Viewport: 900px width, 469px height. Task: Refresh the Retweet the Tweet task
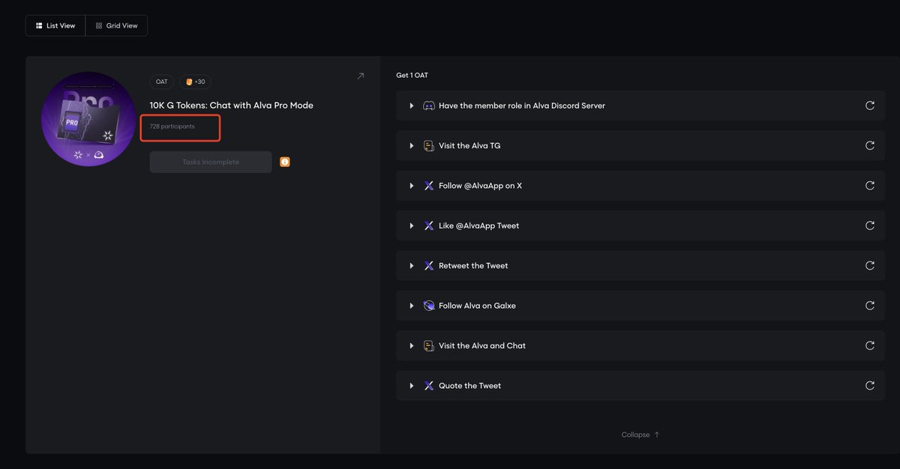click(870, 265)
